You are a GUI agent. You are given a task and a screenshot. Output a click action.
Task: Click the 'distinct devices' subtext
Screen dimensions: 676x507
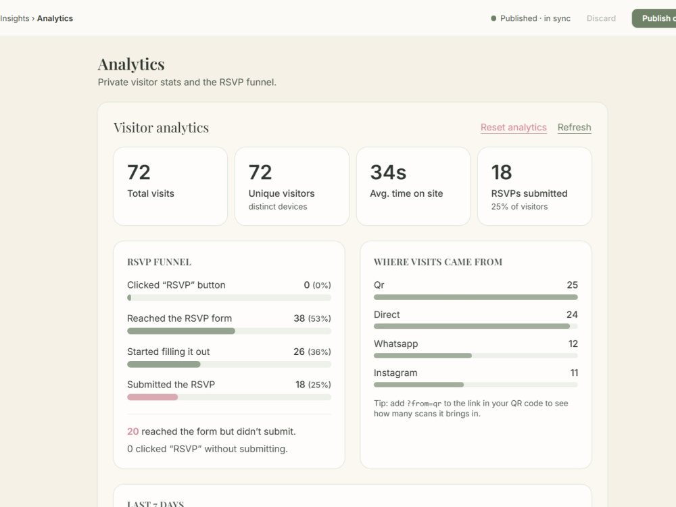pos(278,206)
